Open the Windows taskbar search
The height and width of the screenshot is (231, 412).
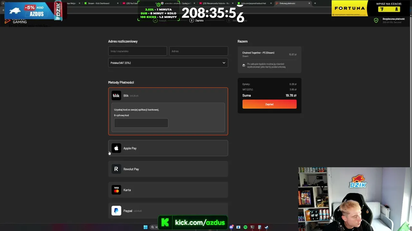click(154, 227)
